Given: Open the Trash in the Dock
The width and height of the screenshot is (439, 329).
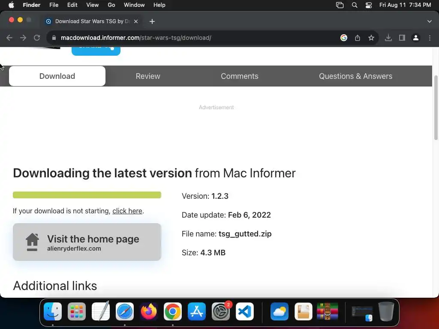Looking at the screenshot, I should (x=386, y=311).
